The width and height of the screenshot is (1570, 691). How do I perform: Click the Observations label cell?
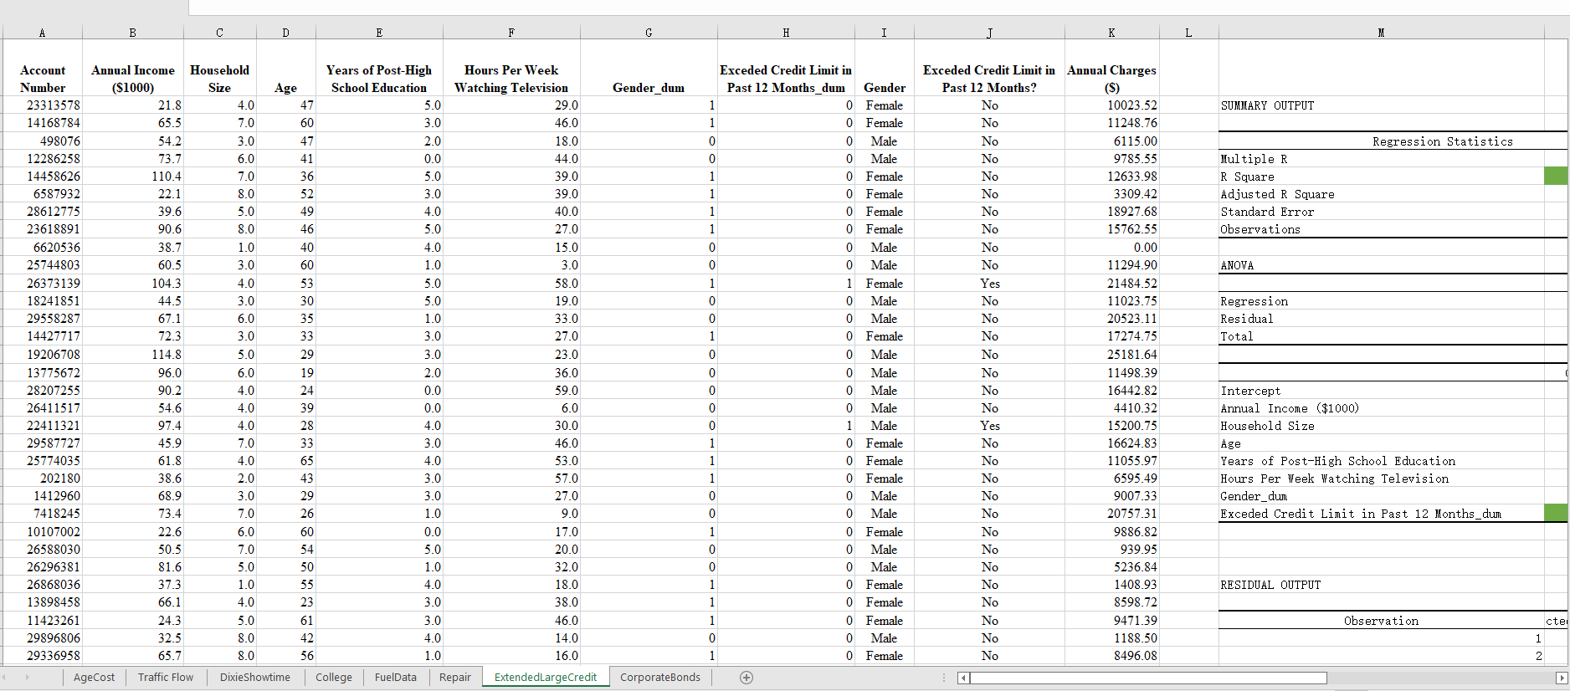click(1381, 229)
